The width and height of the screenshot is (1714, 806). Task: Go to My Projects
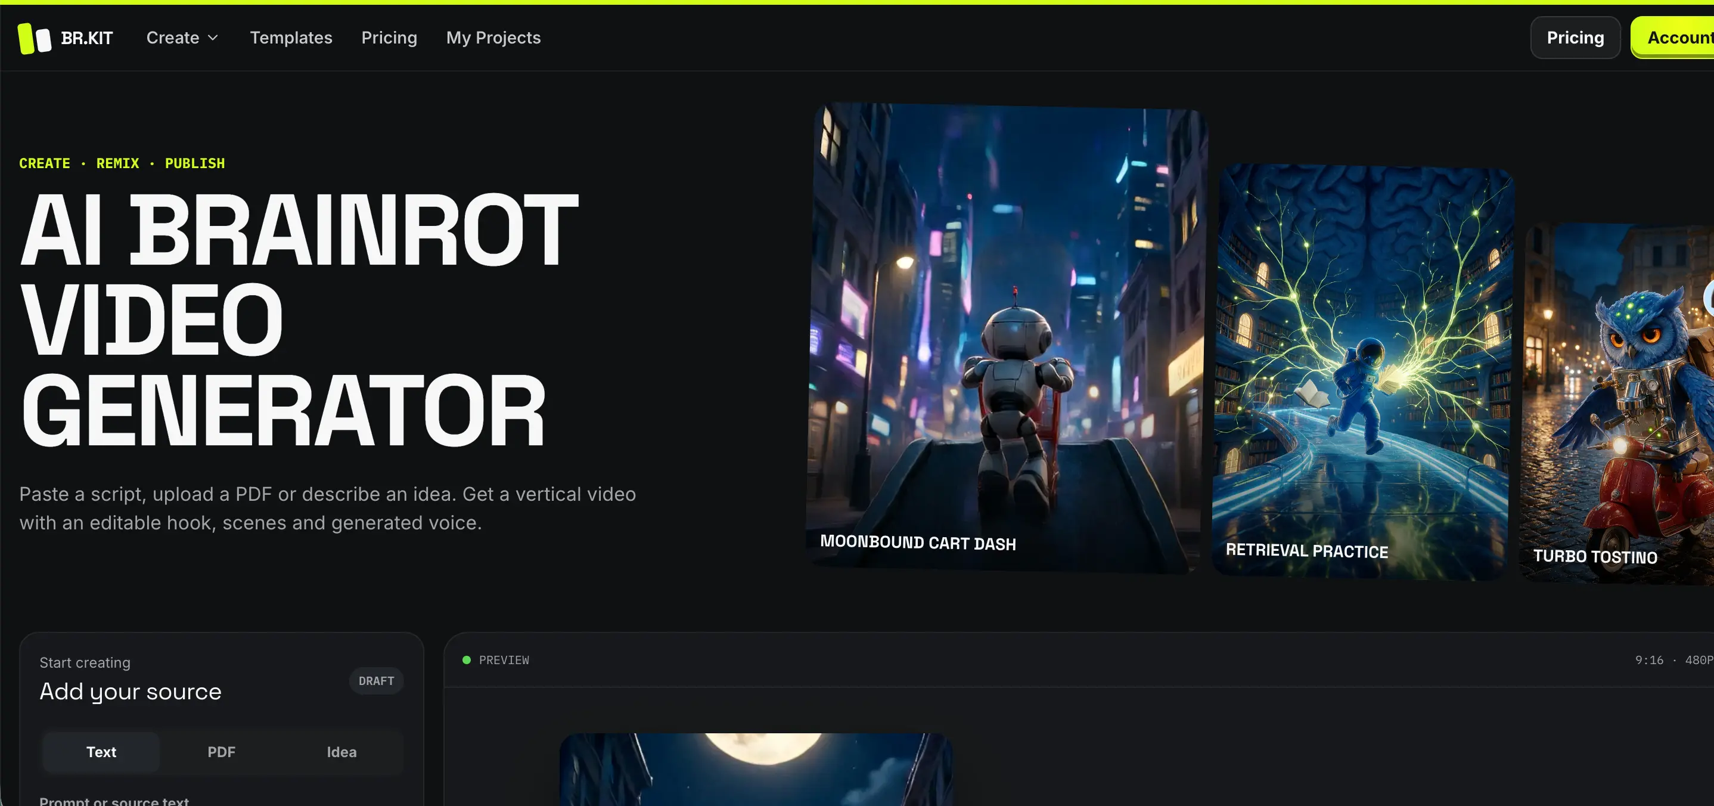pyautogui.click(x=493, y=38)
